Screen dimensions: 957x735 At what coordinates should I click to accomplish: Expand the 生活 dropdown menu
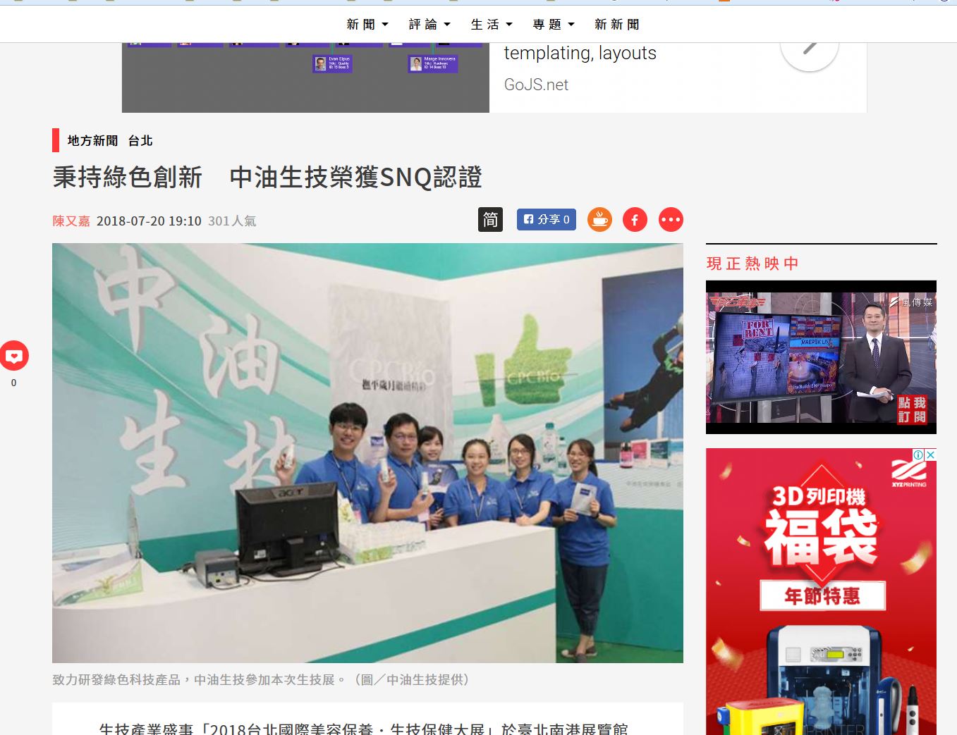pyautogui.click(x=492, y=25)
